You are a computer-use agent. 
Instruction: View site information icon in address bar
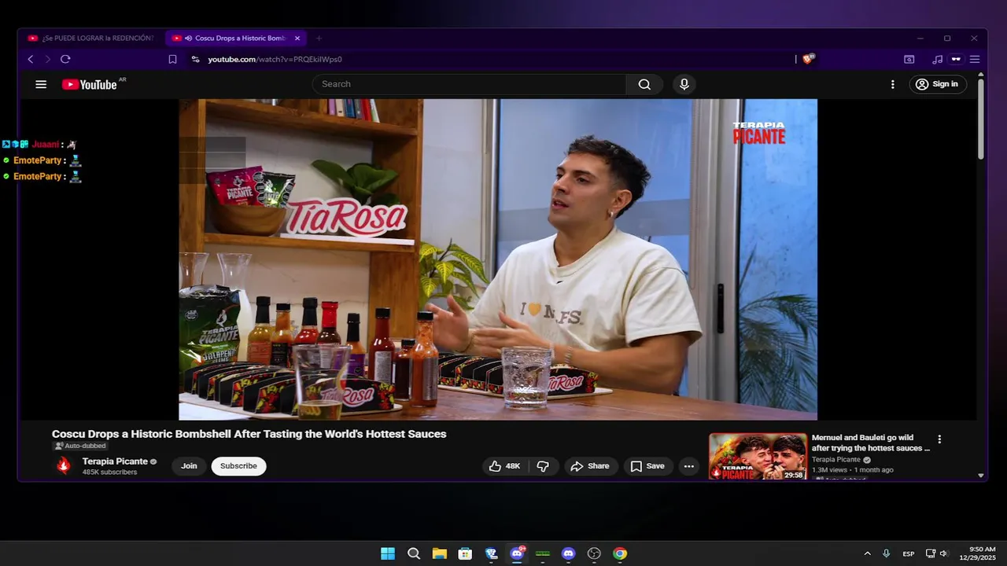coord(196,59)
